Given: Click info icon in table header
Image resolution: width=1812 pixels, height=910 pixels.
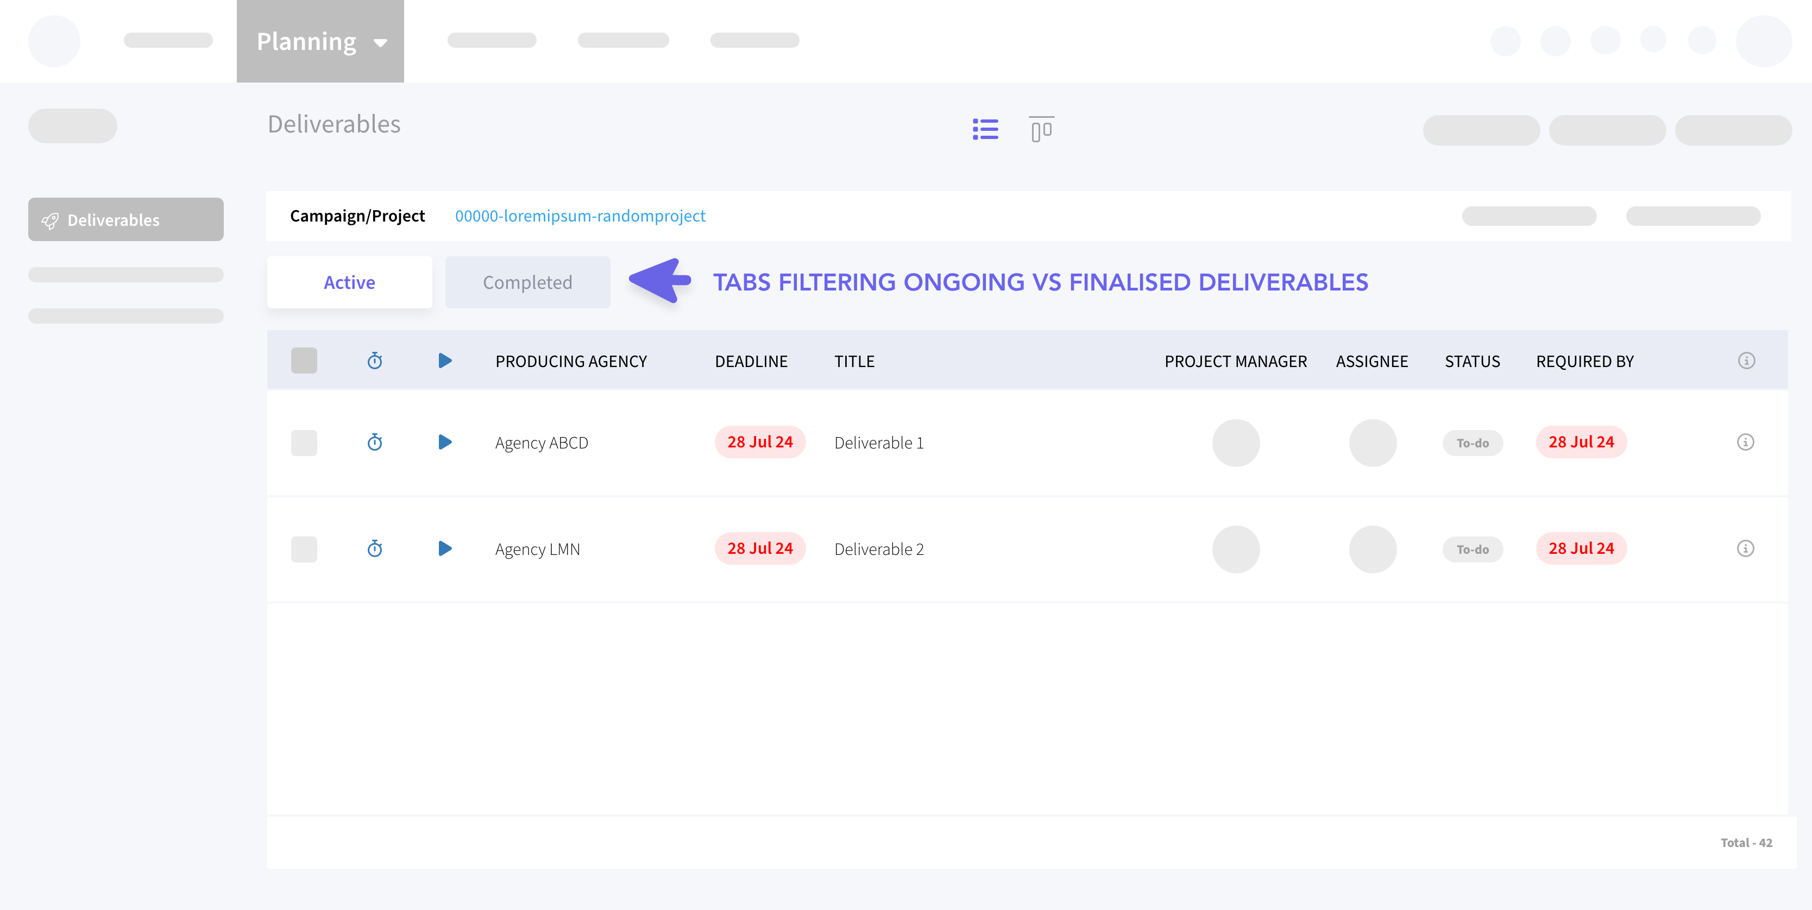Looking at the screenshot, I should (1746, 361).
